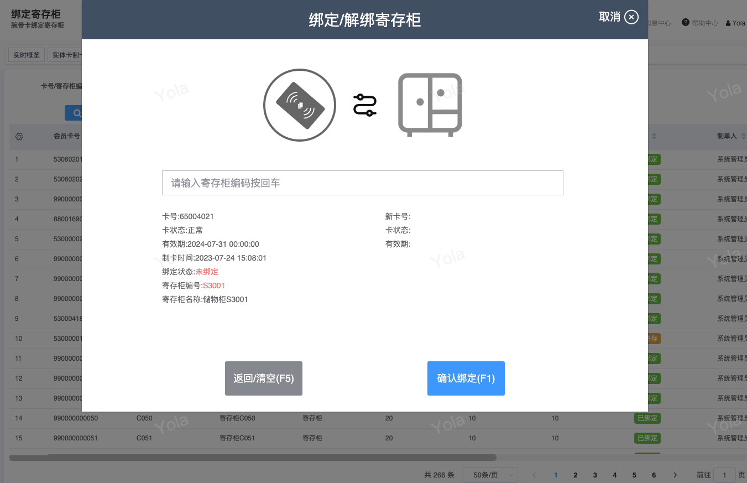
Task: Select page 6 in pagination
Action: (x=654, y=475)
